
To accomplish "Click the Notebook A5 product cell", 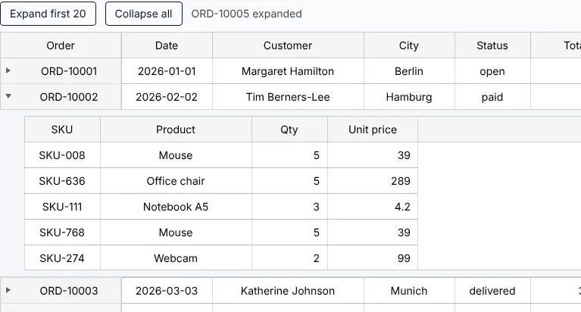I will pyautogui.click(x=176, y=207).
